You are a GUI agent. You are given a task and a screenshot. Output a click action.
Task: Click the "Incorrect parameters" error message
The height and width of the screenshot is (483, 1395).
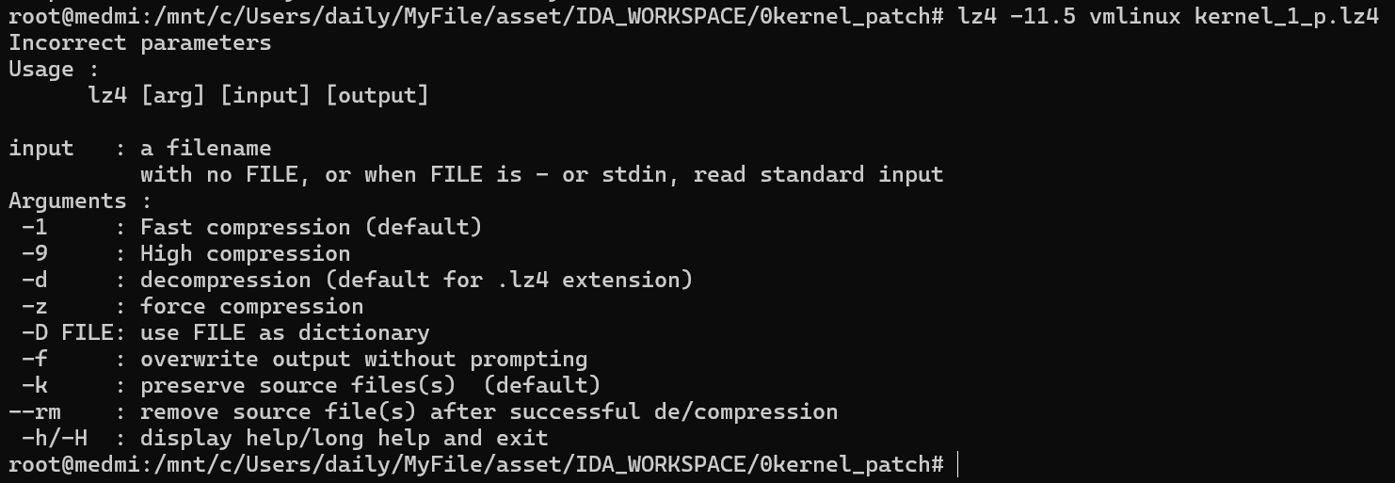[139, 42]
